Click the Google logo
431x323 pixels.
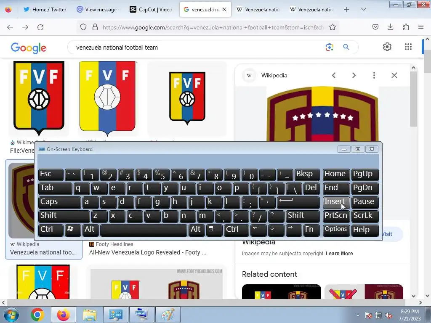coord(28,48)
